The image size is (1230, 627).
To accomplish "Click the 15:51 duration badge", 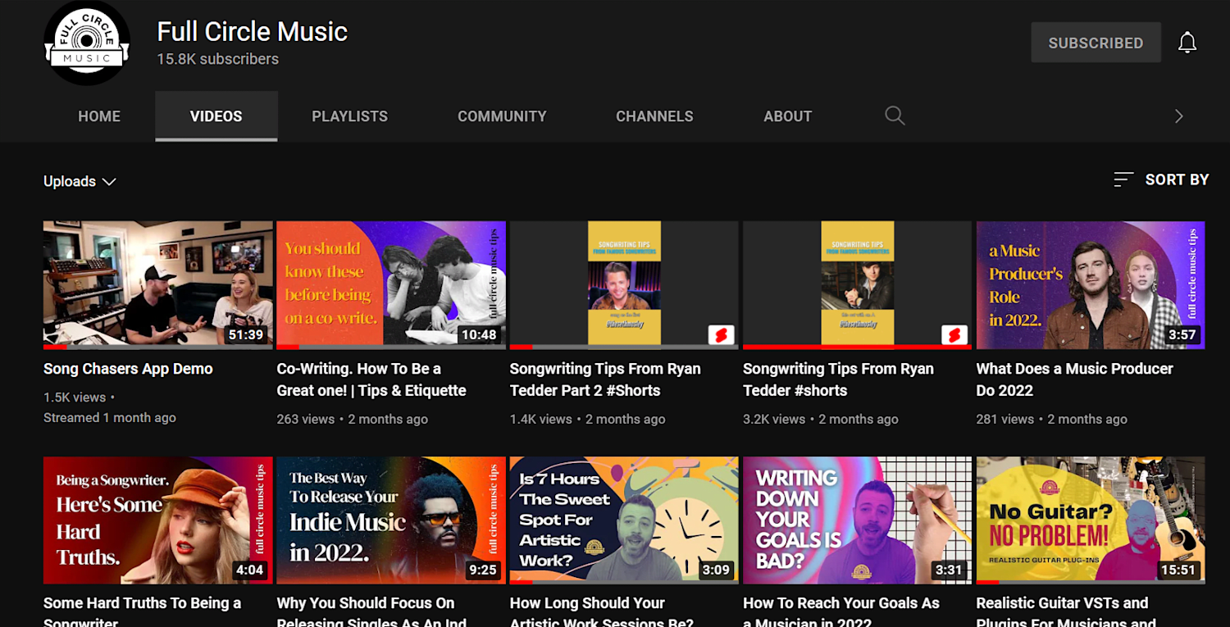I will tap(1178, 570).
